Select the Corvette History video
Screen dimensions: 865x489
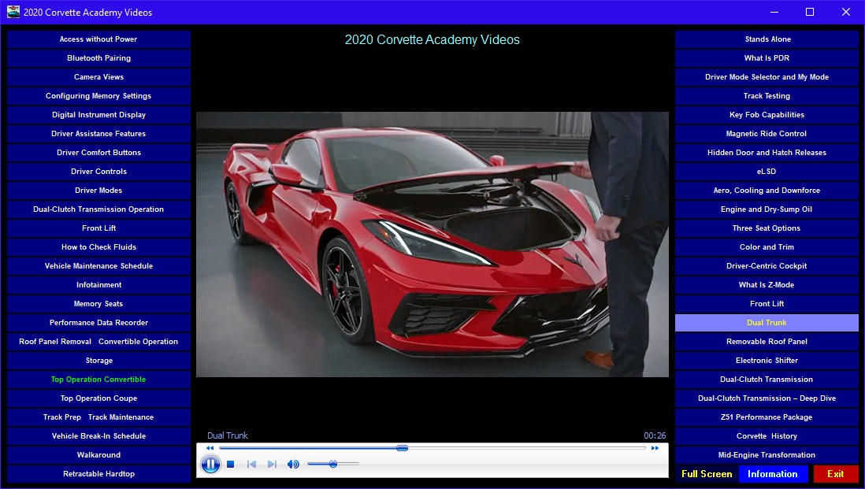(767, 436)
